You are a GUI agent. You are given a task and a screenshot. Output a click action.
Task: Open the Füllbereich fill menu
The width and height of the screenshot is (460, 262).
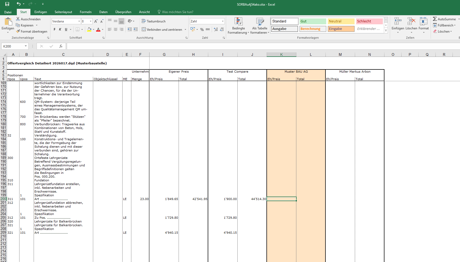tap(444, 25)
